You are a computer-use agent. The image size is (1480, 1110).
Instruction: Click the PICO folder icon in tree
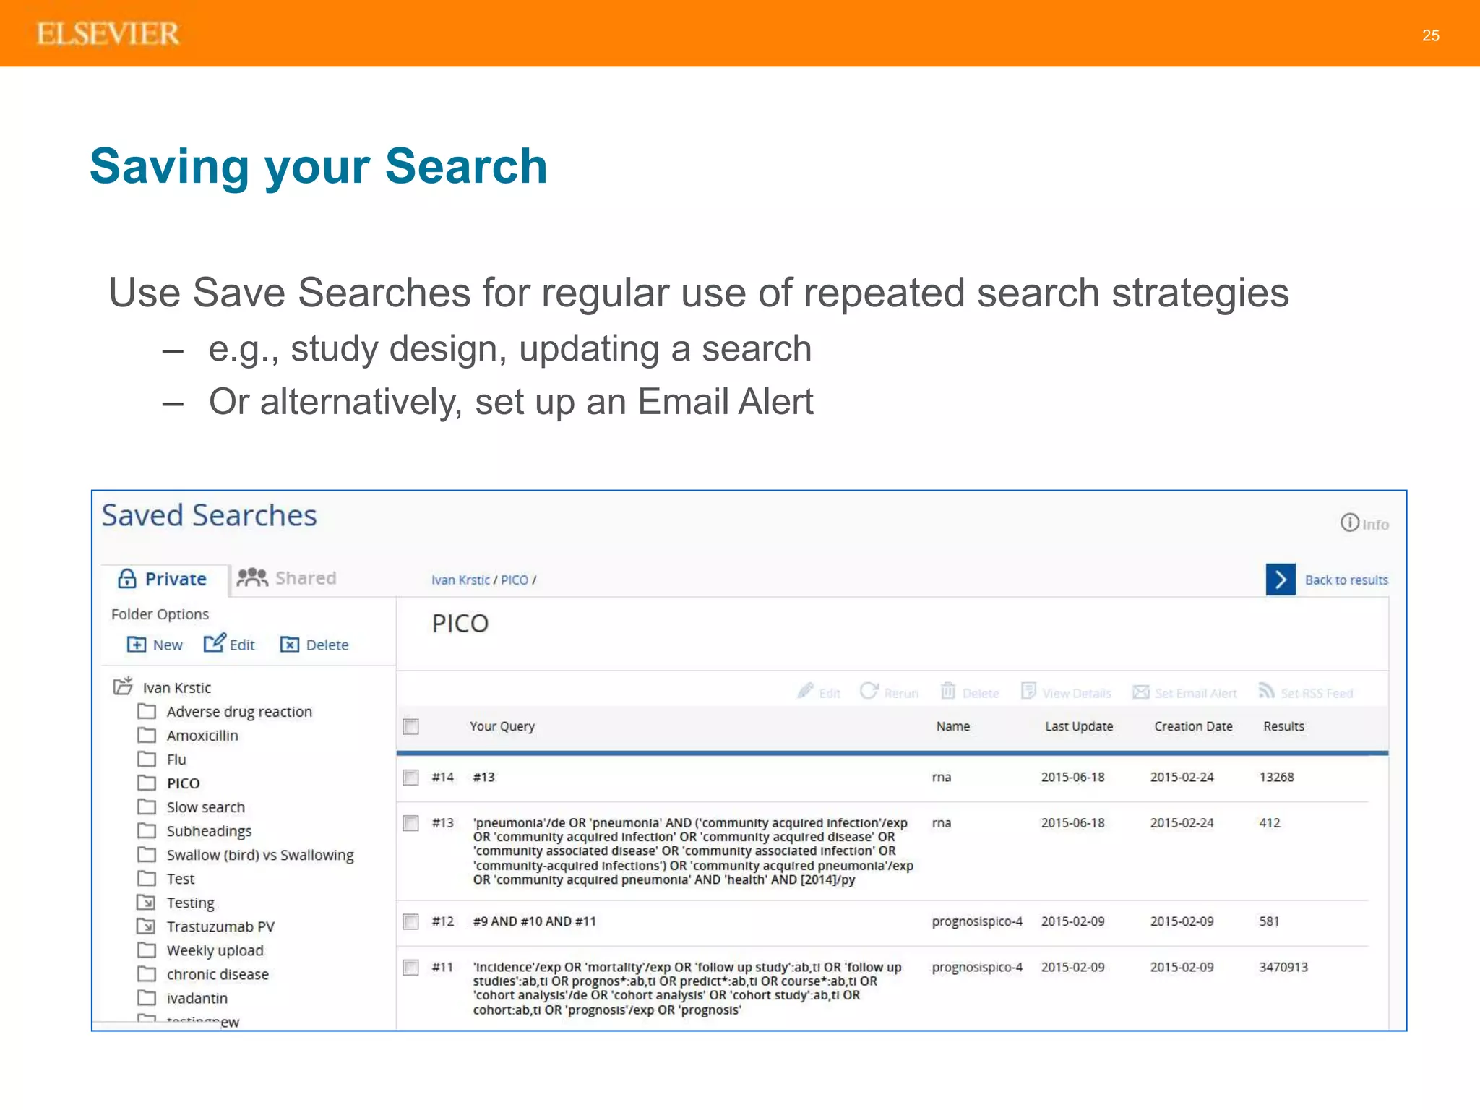147,783
